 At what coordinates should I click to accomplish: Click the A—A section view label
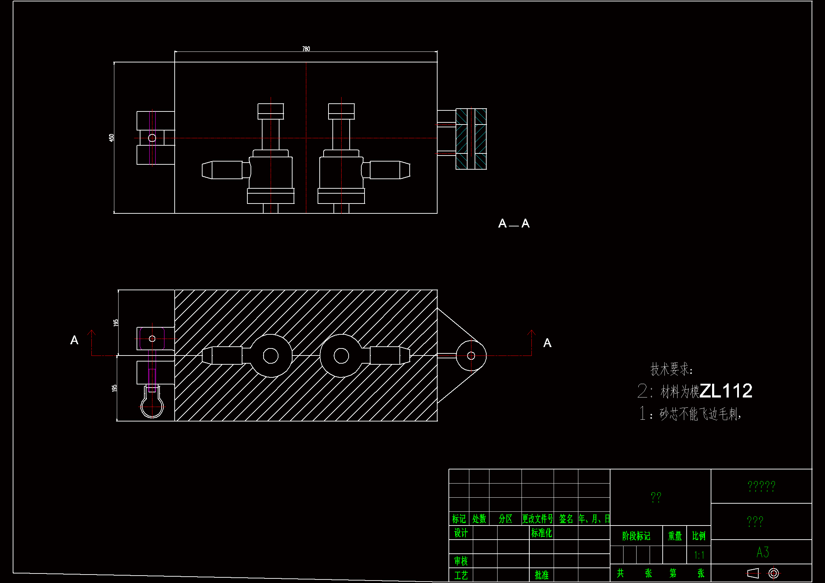point(513,223)
